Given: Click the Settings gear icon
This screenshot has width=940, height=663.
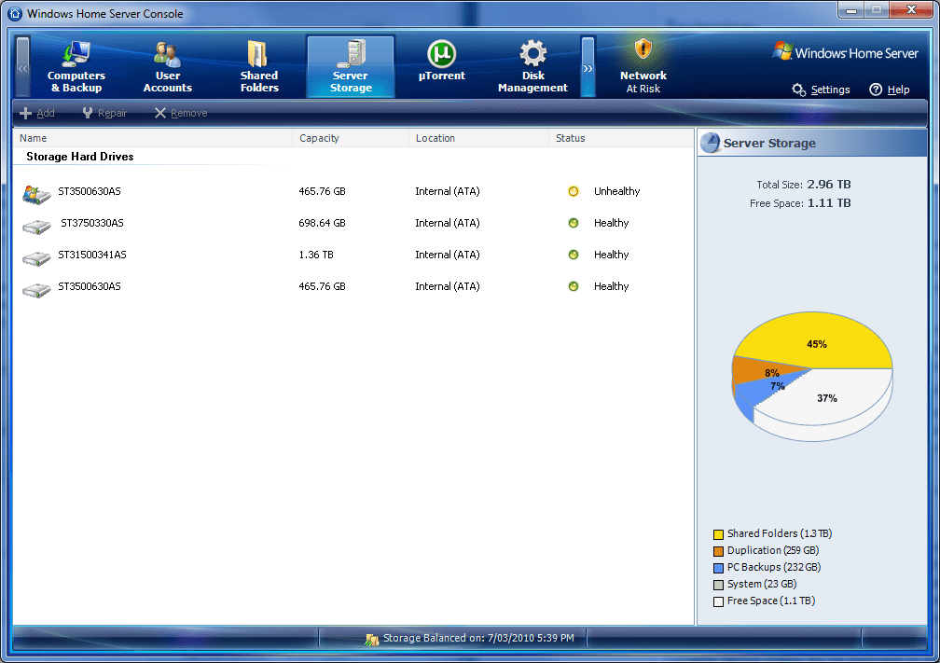Looking at the screenshot, I should tap(798, 90).
